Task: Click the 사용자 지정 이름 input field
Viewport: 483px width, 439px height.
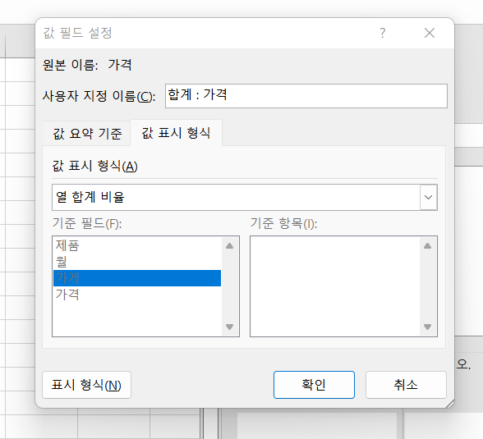Action: pyautogui.click(x=306, y=96)
